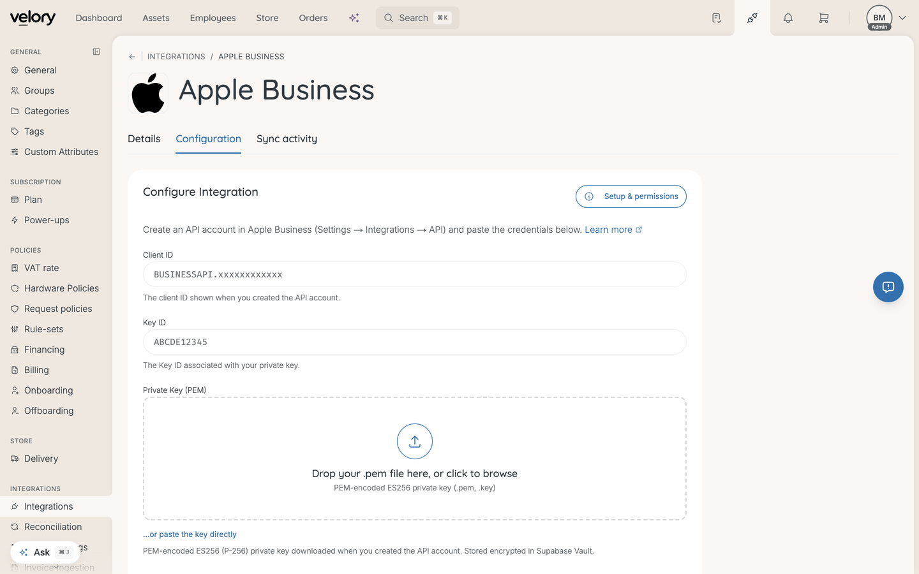The image size is (919, 574).
Task: Open the Employees menu
Action: [x=213, y=18]
